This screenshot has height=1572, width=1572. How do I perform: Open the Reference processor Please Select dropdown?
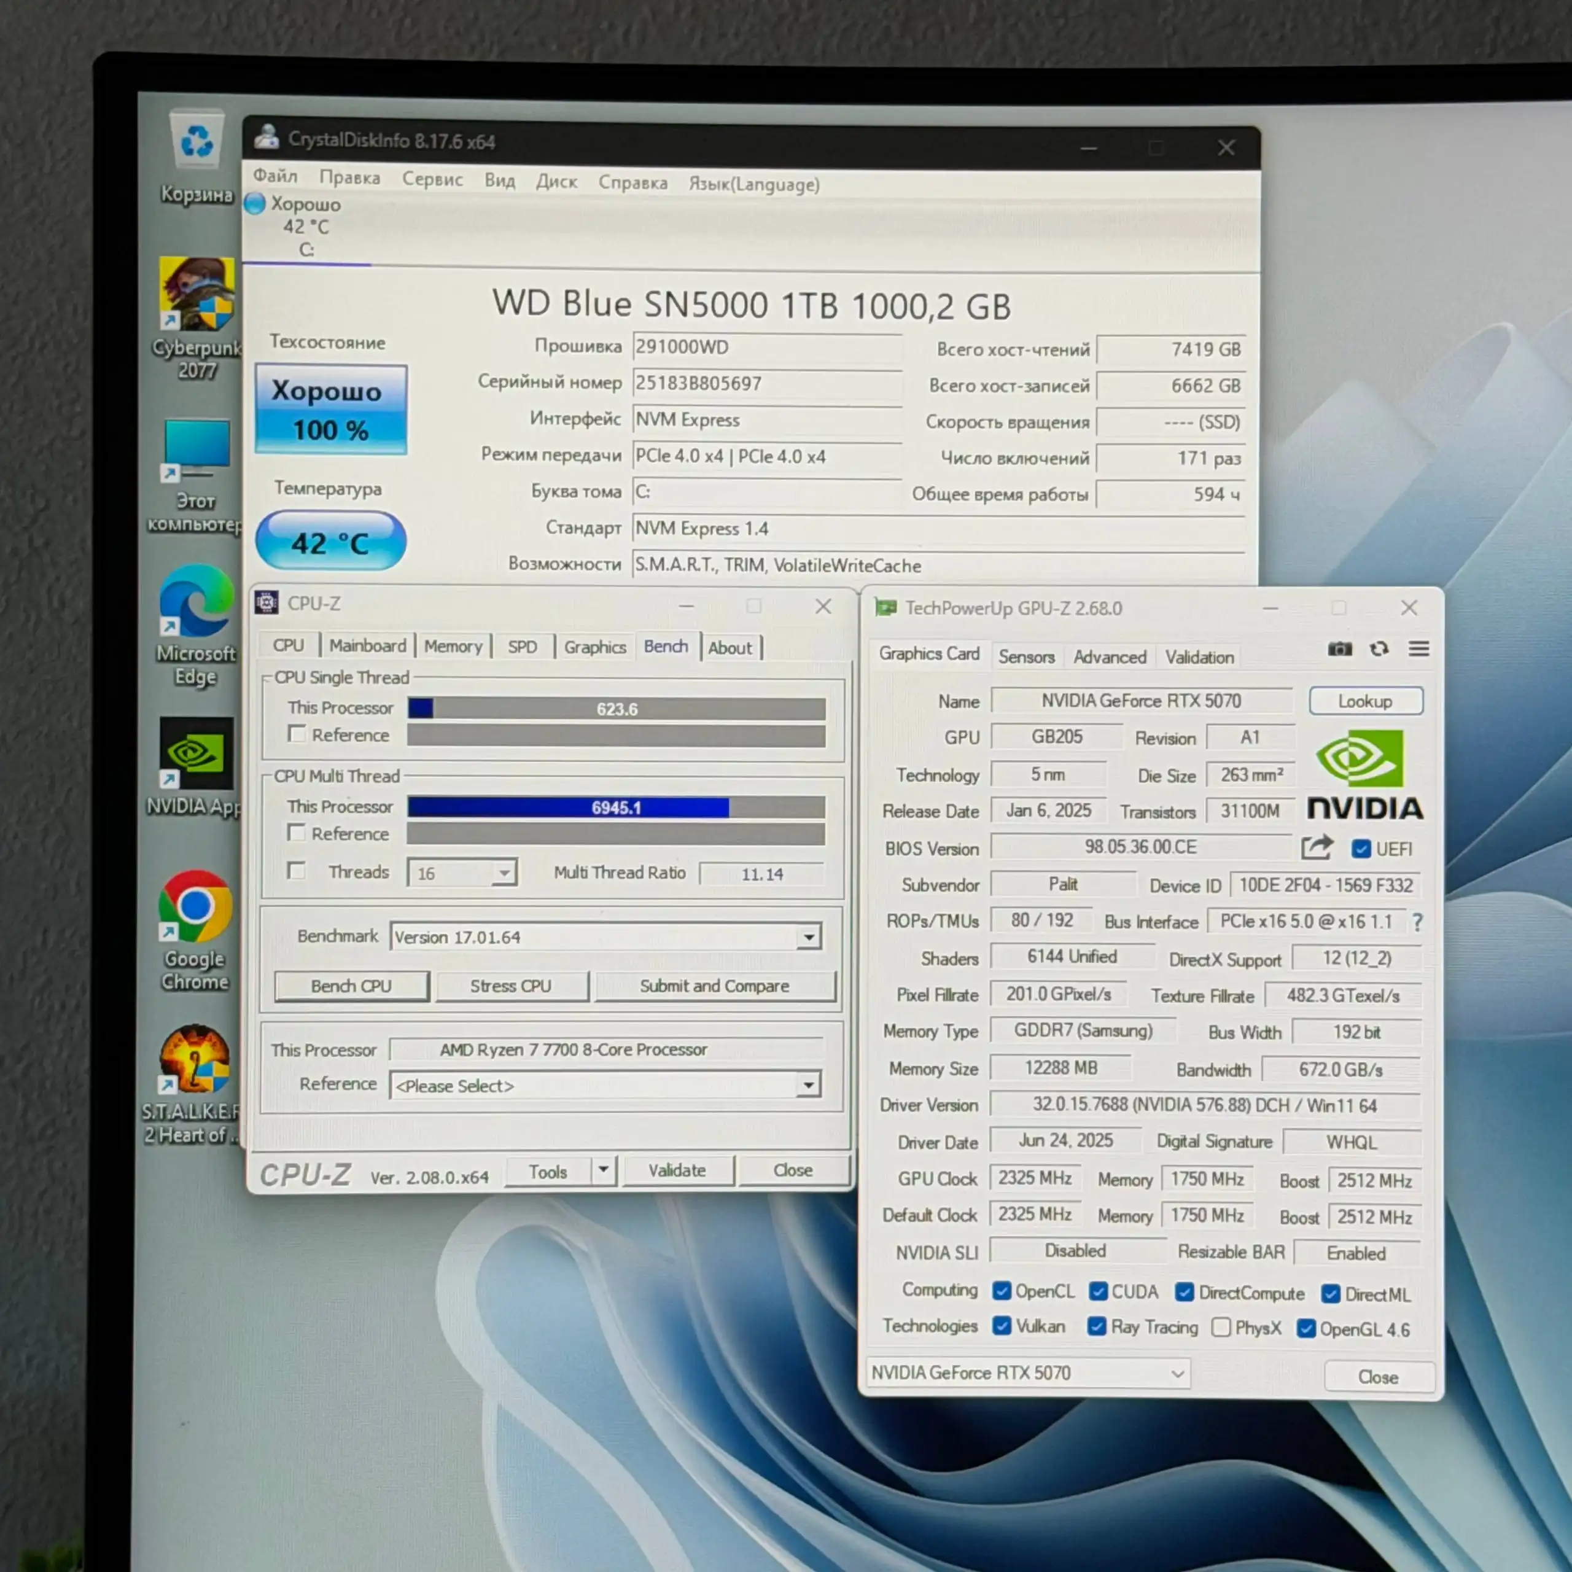click(808, 1084)
